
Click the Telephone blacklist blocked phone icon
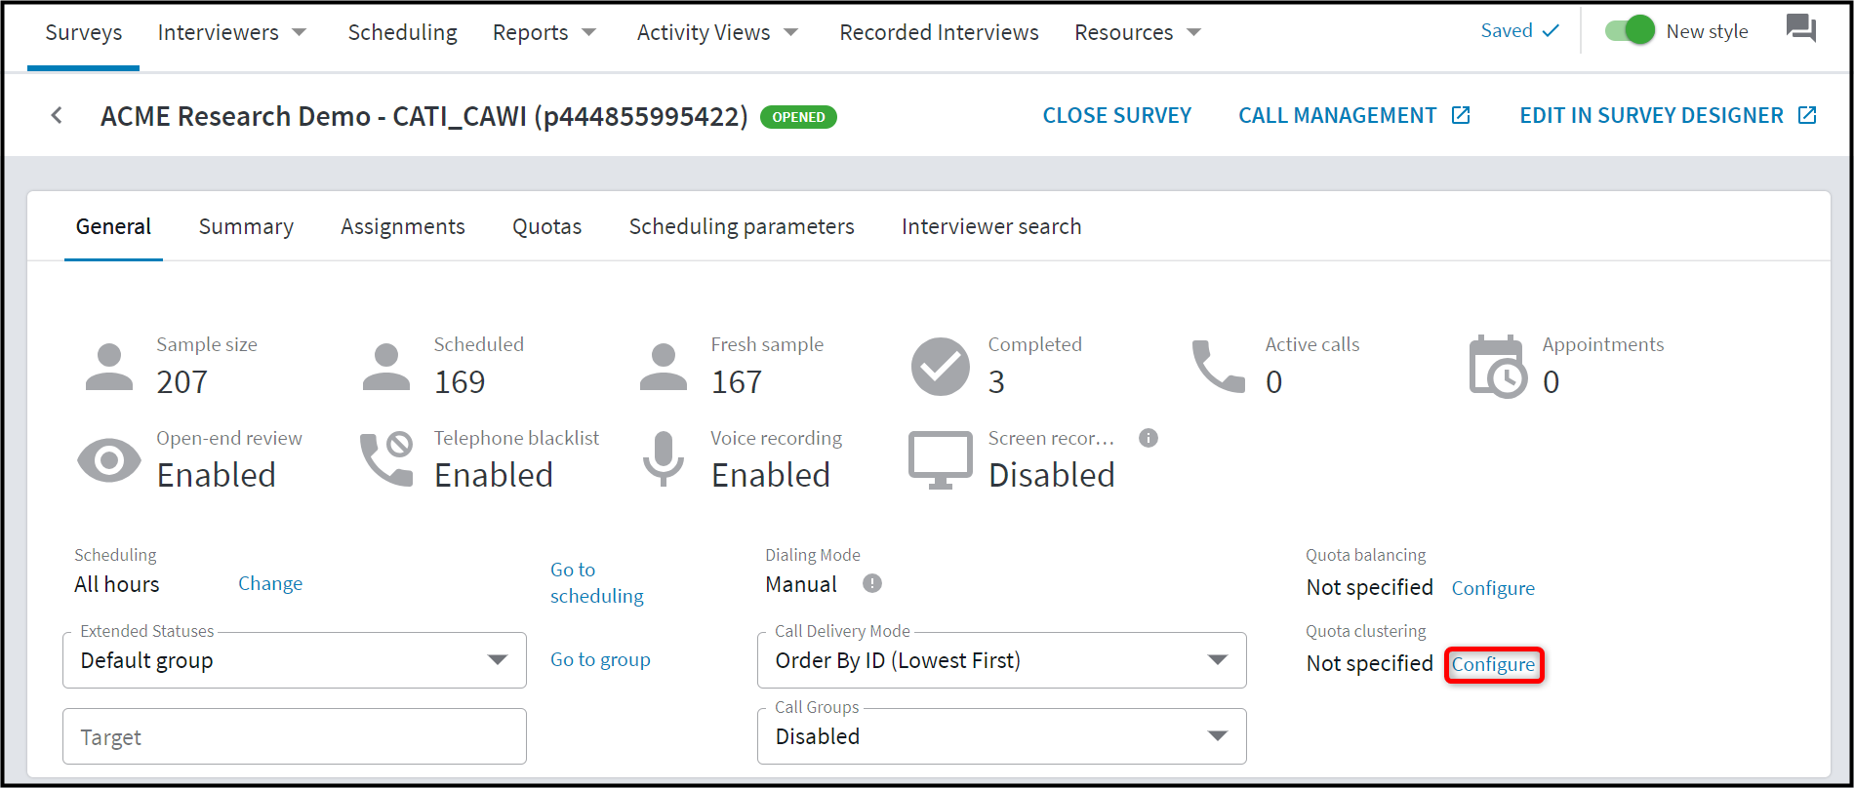click(x=386, y=460)
